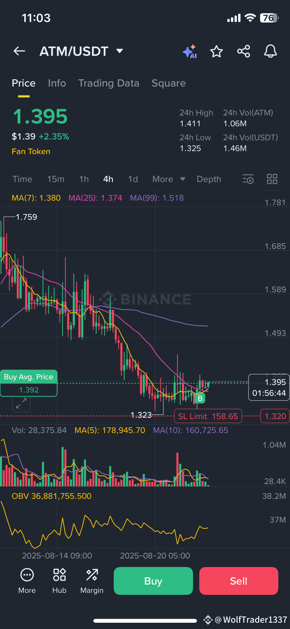Screen dimensions: 290x629
Task: Open the Margin trading icon
Action: pos(92,581)
